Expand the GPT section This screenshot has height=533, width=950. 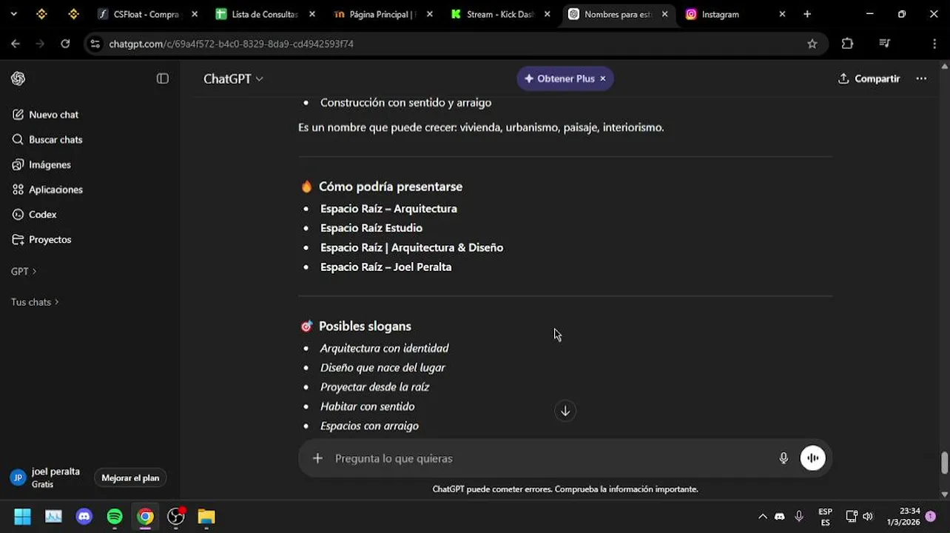[24, 272]
